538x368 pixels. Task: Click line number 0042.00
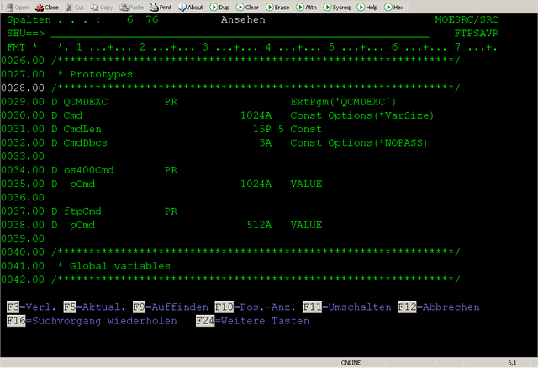[23, 280]
